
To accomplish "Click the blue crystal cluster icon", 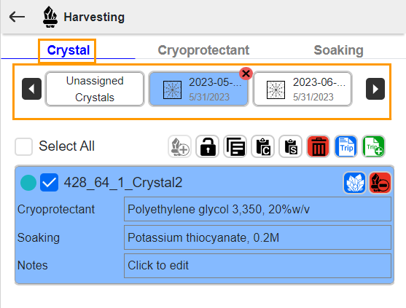I will tap(354, 183).
